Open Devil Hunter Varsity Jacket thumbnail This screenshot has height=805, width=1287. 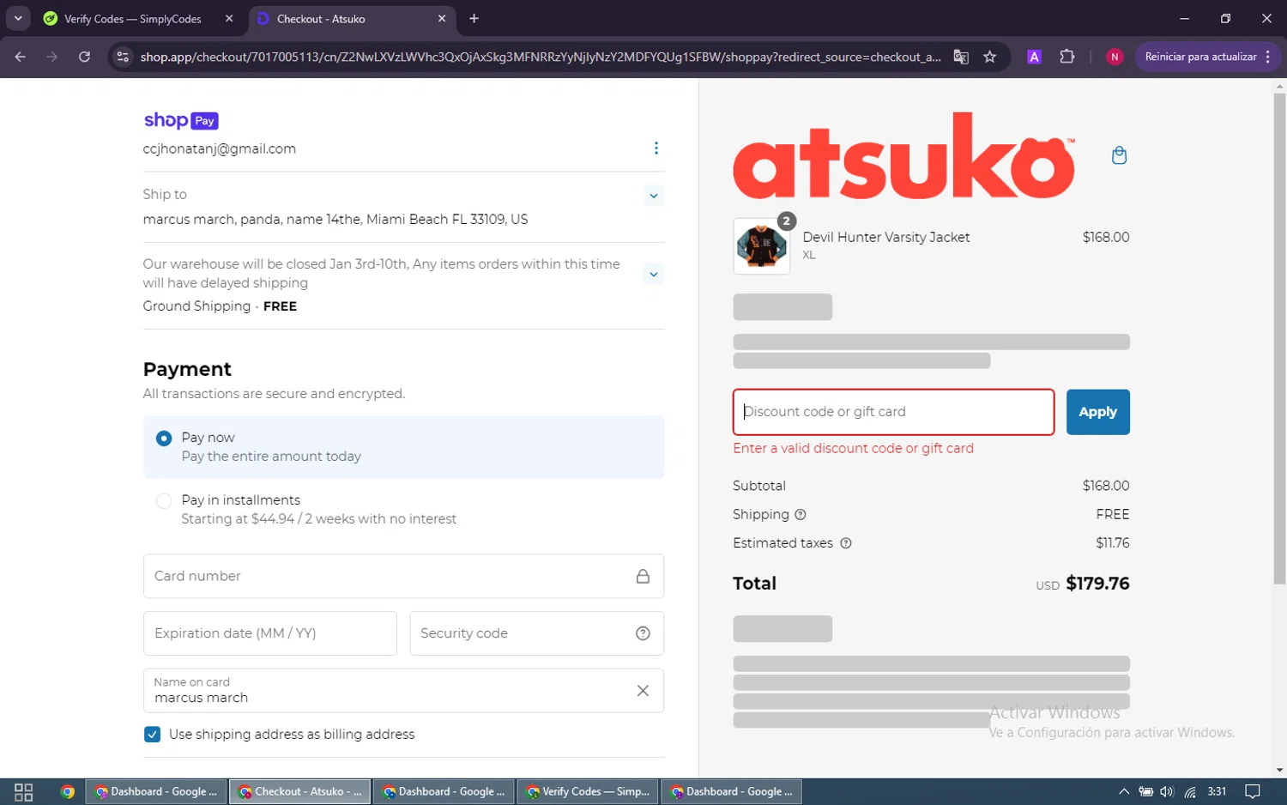point(762,246)
